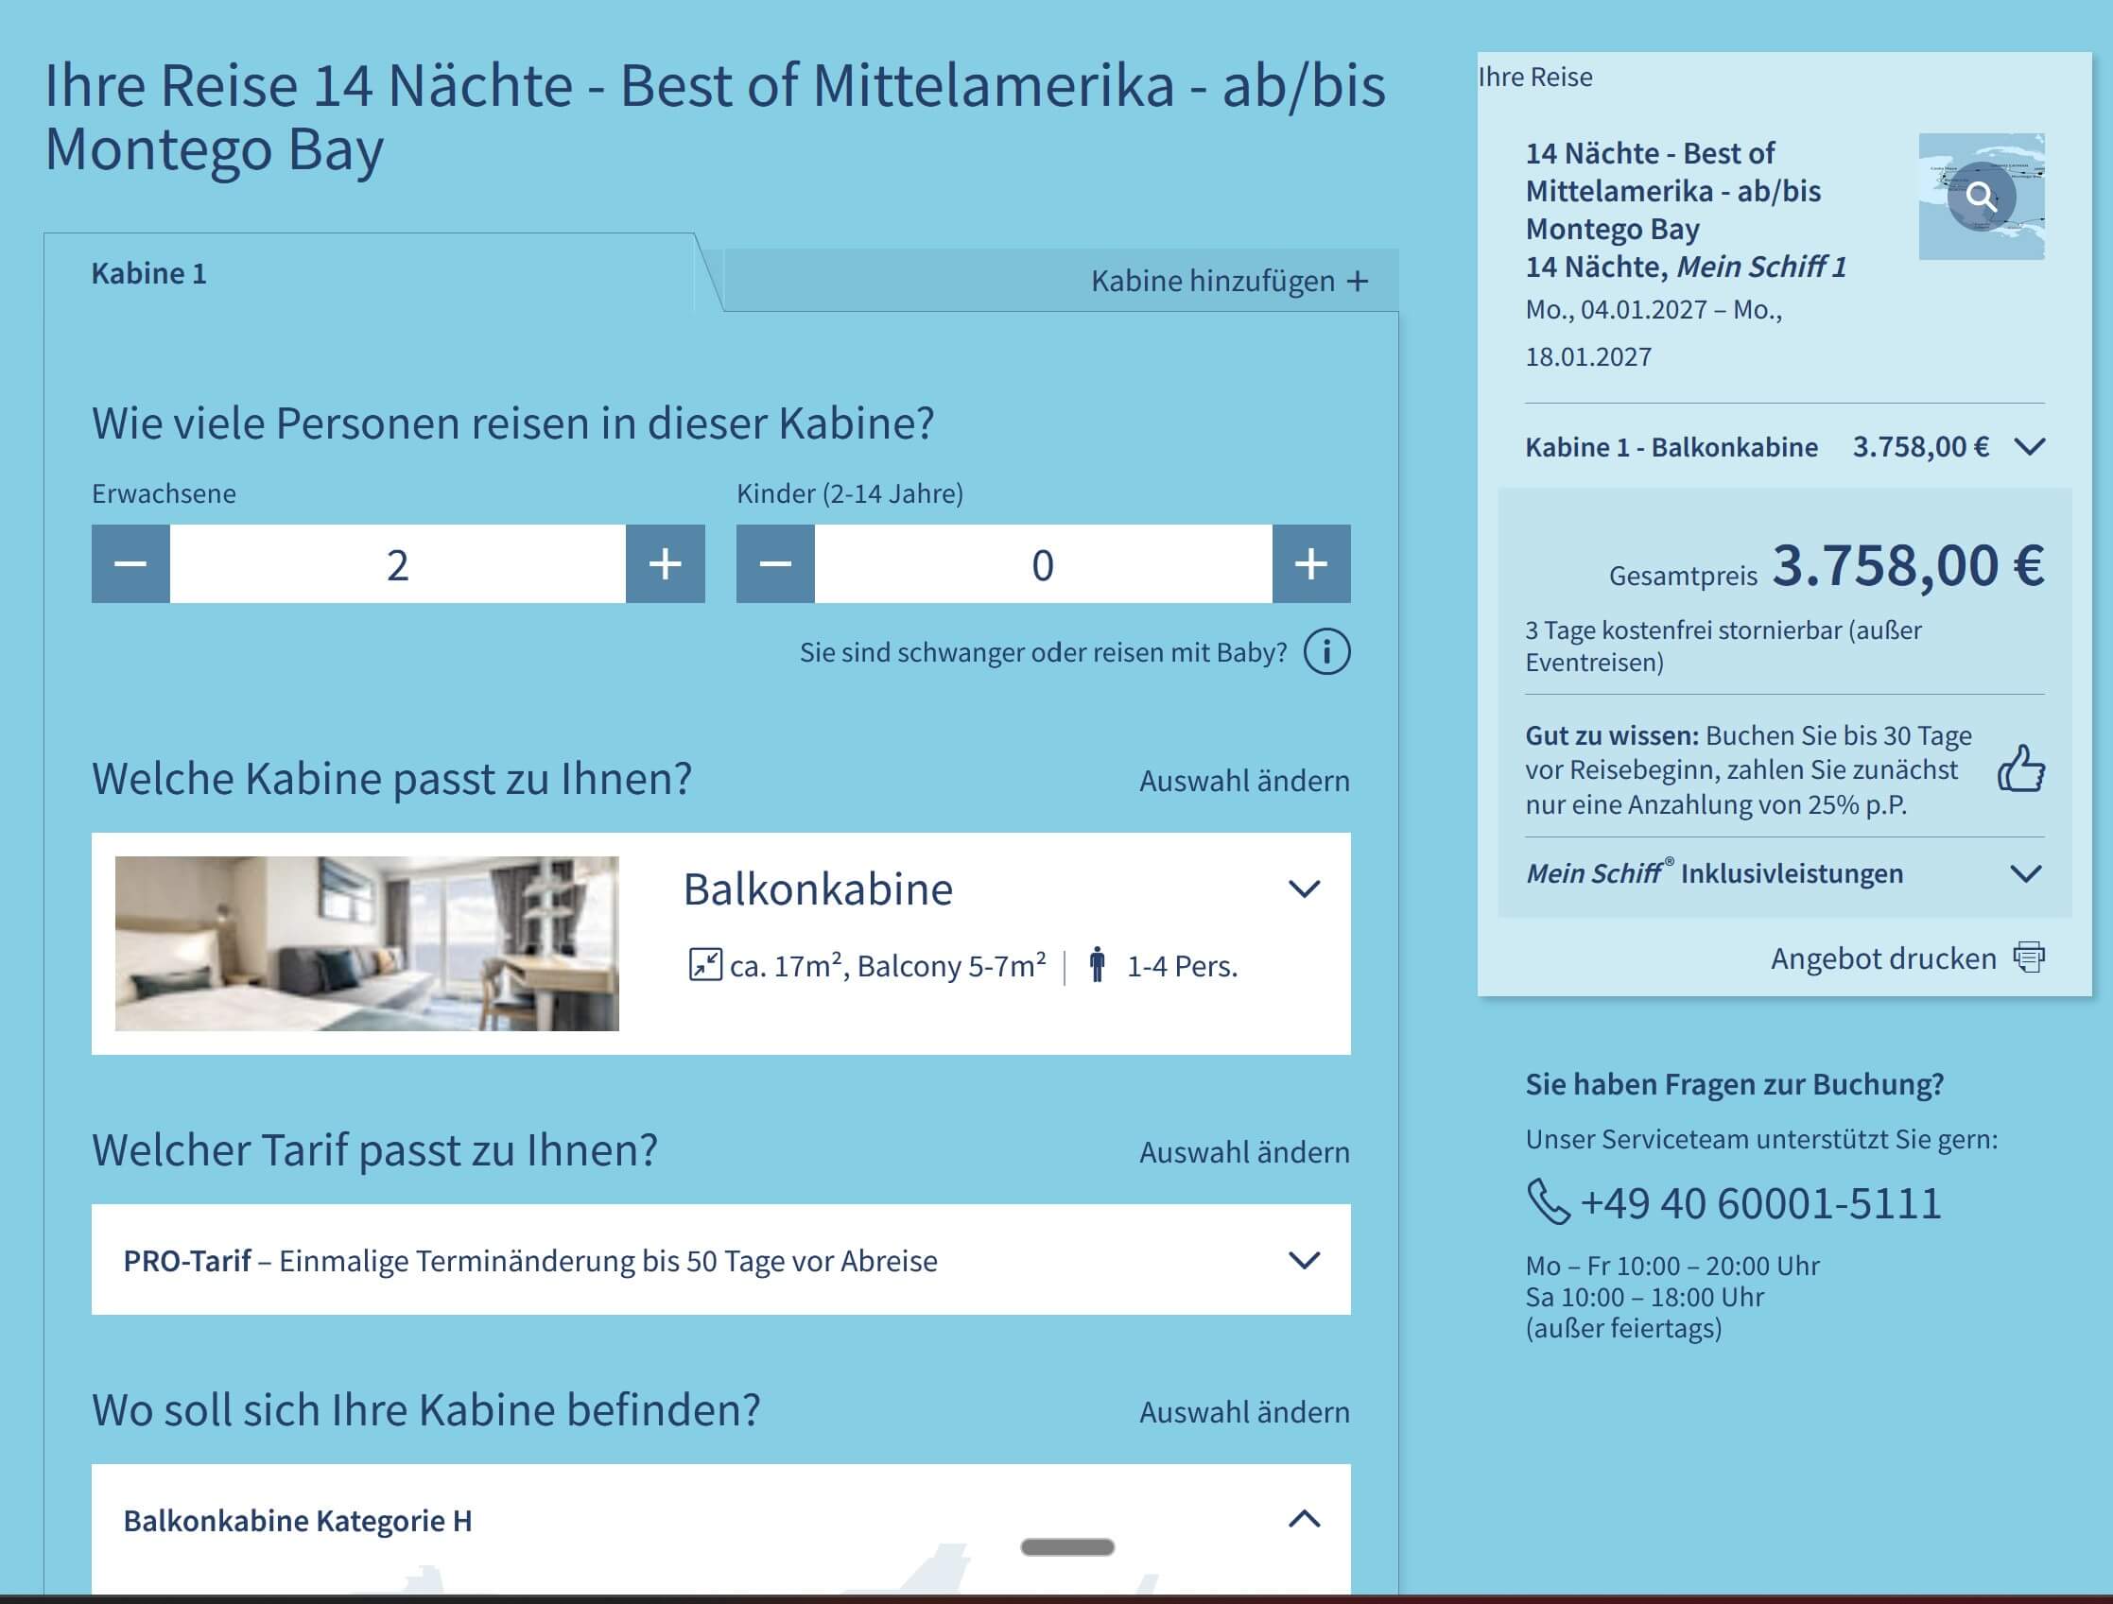
Task: Decrease number of Erwachsene with minus
Action: 130,564
